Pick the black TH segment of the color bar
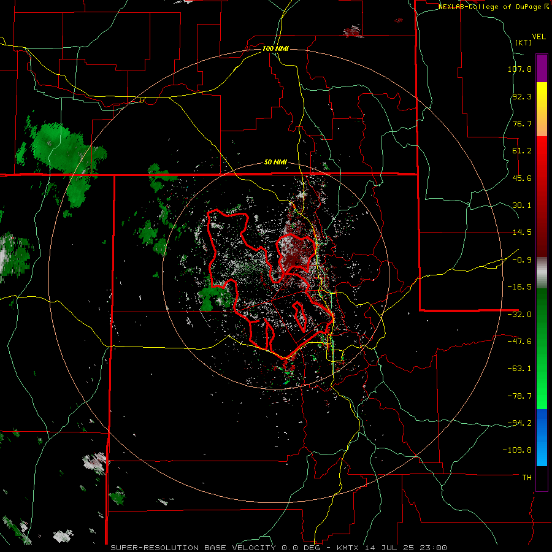The width and height of the screenshot is (552, 552). coord(542,478)
